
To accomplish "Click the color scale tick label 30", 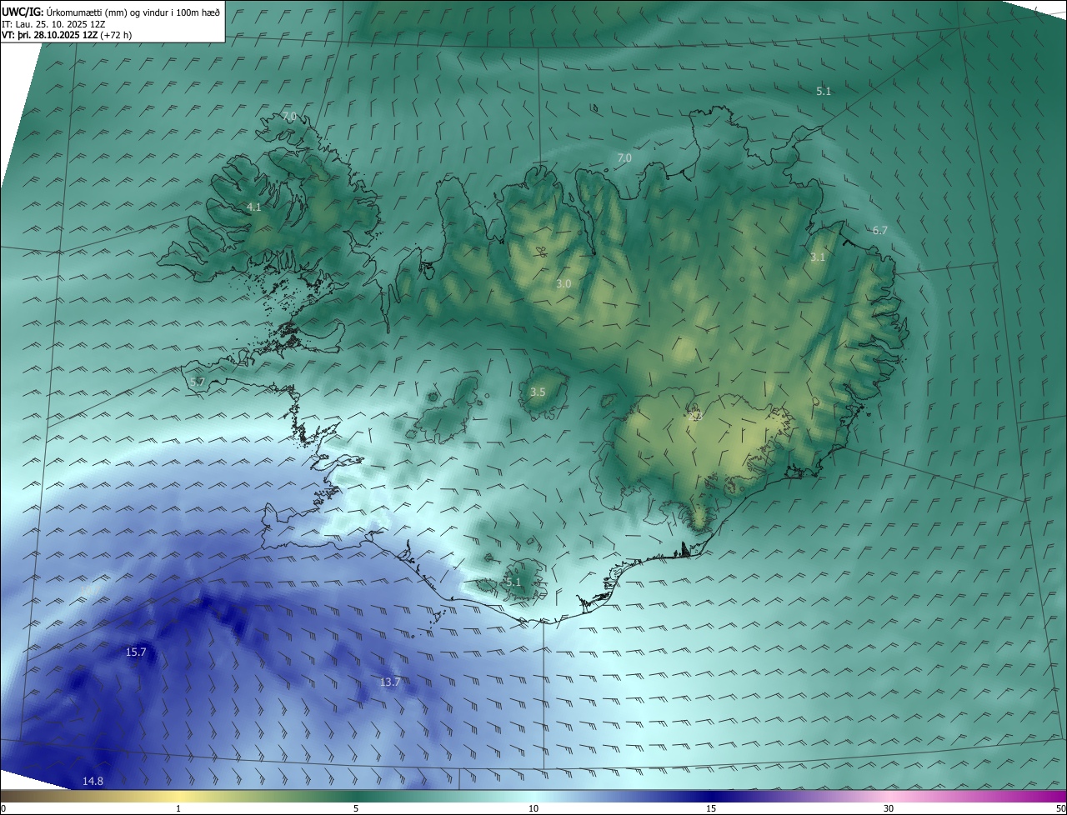I will coord(889,809).
